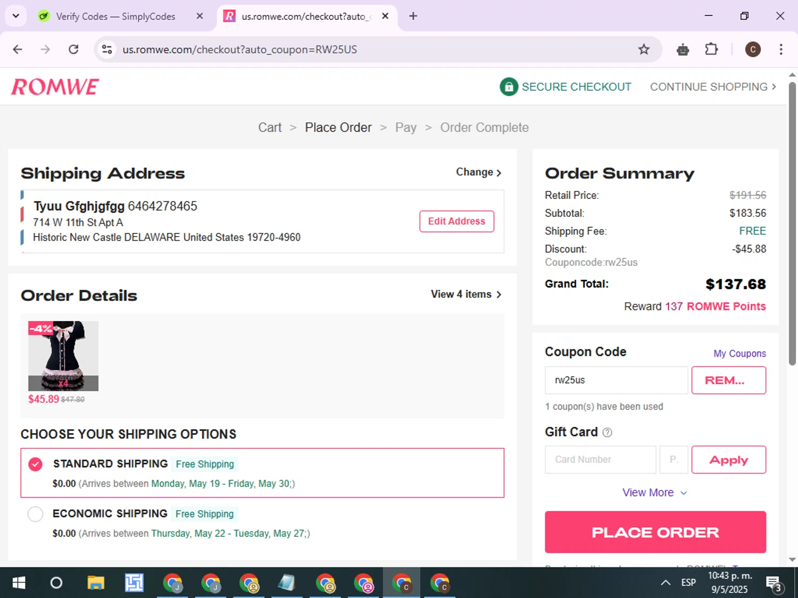Close the us.romwe.com checkout tab
The width and height of the screenshot is (798, 598).
click(x=385, y=16)
